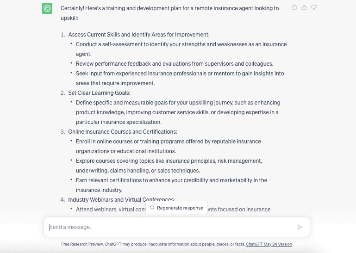Click the Free Research Preview disclaimer text

pos(153,244)
